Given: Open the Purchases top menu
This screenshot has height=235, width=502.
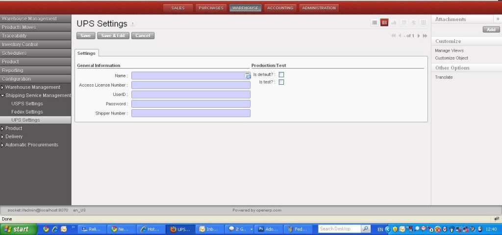Looking at the screenshot, I should [x=211, y=8].
